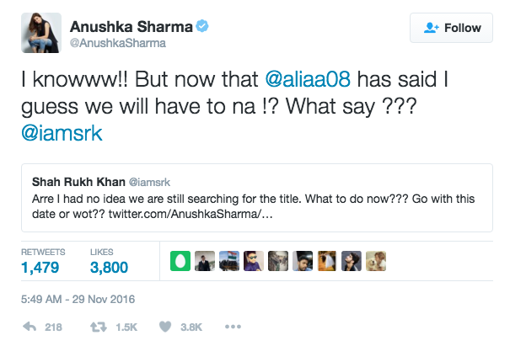Click the green egg avatar liker
The height and width of the screenshot is (346, 510).
click(x=180, y=260)
